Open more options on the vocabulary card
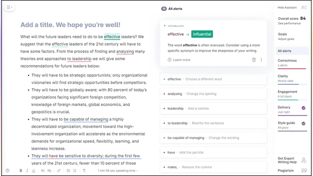 pyautogui.click(x=261, y=60)
